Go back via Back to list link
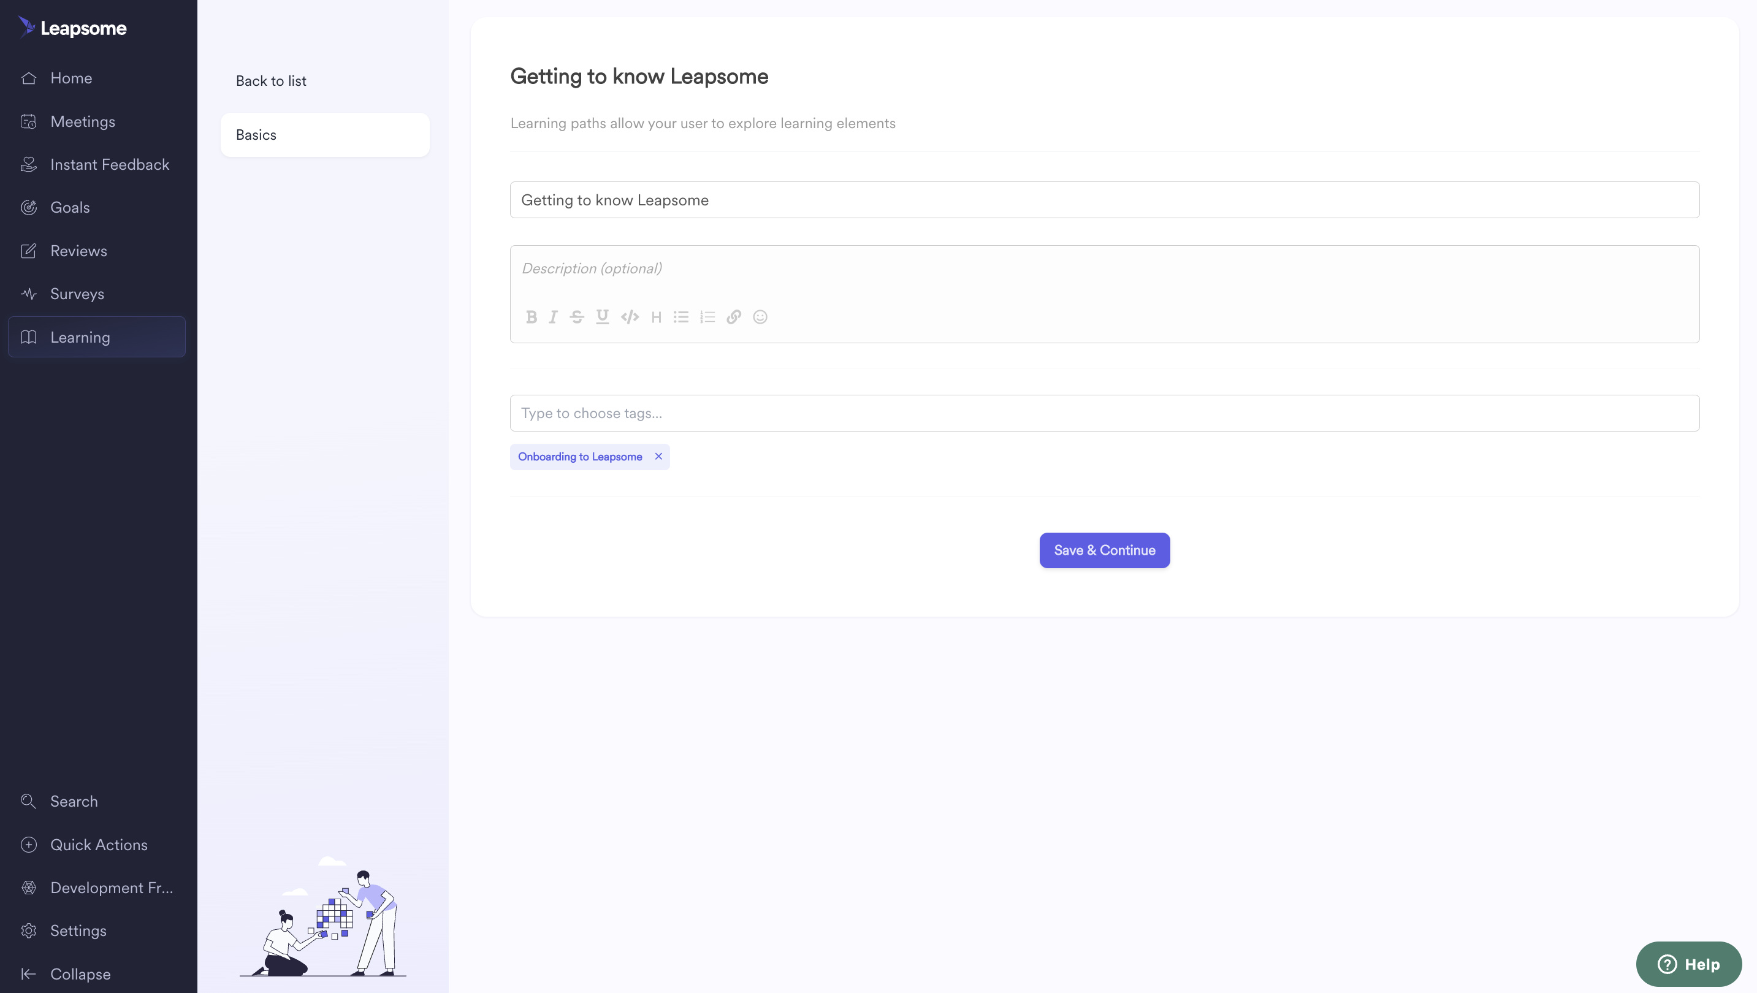Image resolution: width=1757 pixels, height=993 pixels. (271, 81)
